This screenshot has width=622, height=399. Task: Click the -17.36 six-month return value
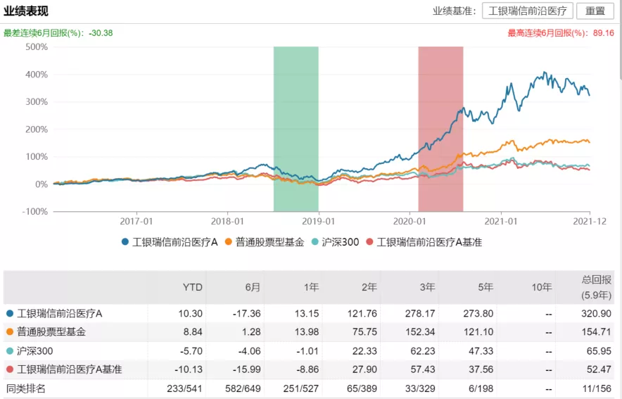[x=247, y=313]
